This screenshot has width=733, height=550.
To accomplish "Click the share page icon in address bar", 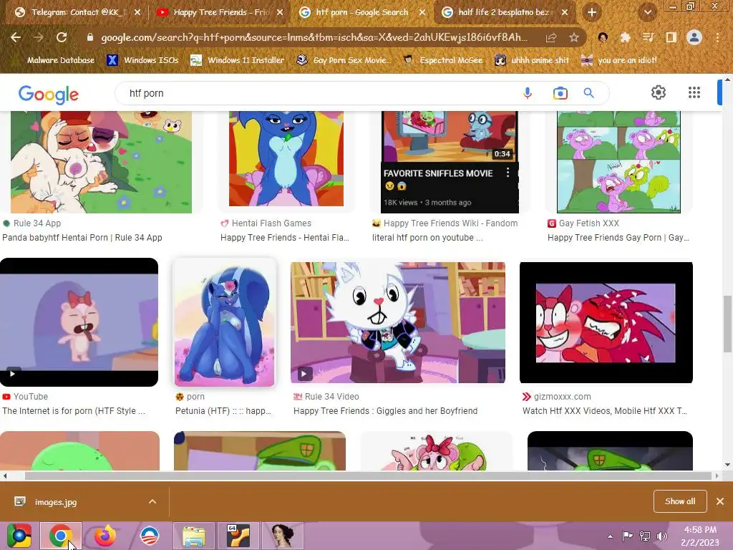I will coord(551,38).
